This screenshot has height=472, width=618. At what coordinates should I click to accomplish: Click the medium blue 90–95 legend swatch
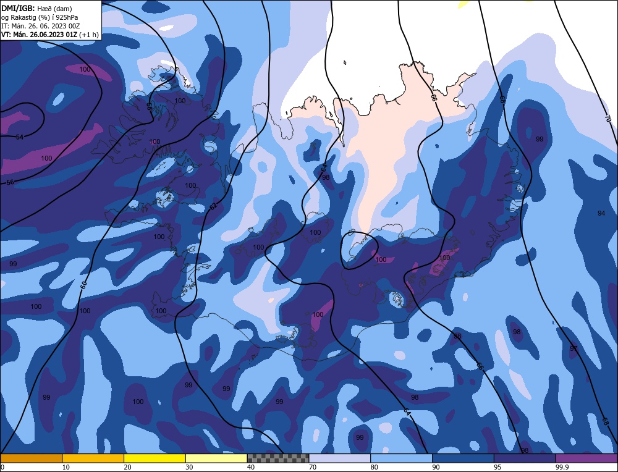pos(463,458)
